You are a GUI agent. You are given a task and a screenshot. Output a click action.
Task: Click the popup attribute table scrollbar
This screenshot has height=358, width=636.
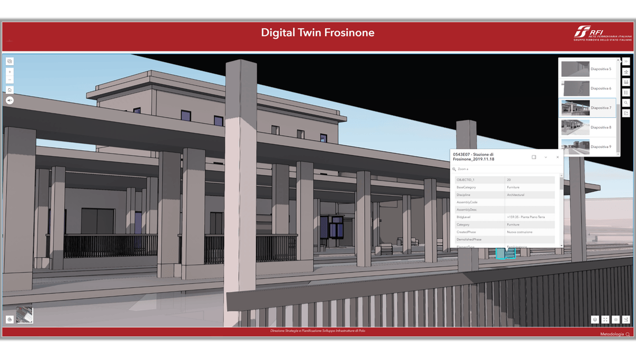pyautogui.click(x=561, y=184)
